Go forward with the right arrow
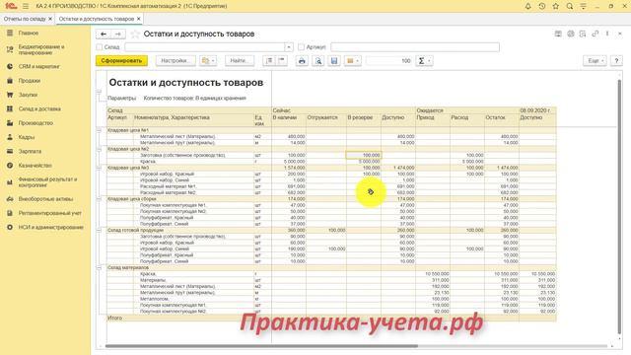 point(118,35)
